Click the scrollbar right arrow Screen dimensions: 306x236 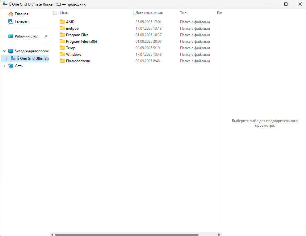point(219,235)
